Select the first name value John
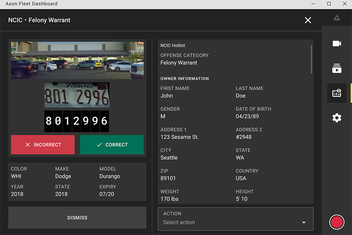 click(166, 96)
